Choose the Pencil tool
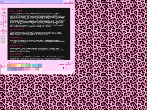Screen dimensions: 147x110 pos(2,20)
